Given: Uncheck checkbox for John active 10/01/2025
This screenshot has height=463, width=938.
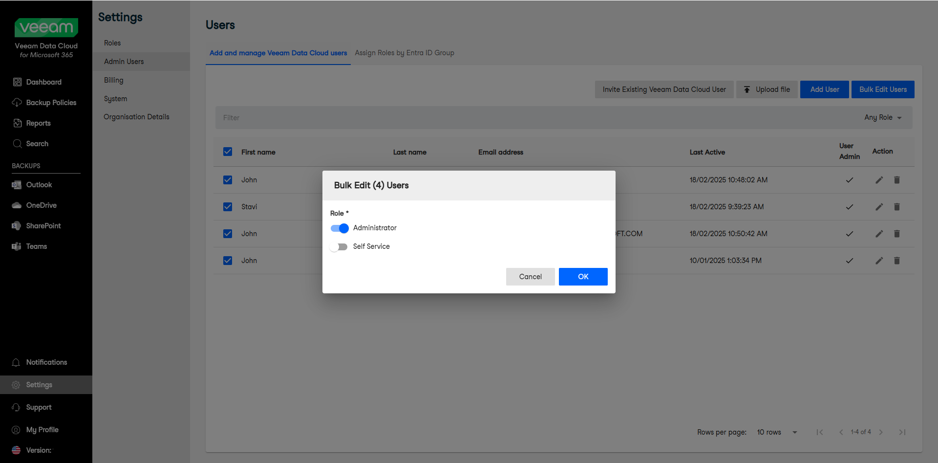Looking at the screenshot, I should [228, 261].
